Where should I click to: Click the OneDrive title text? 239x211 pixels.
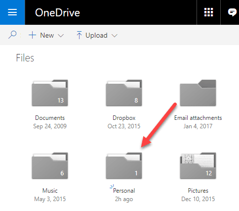pos(57,12)
